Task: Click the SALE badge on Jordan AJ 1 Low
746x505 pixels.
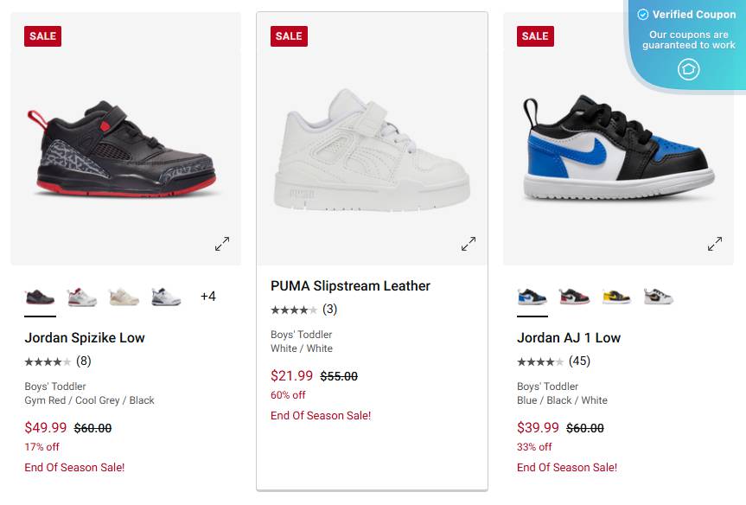Action: pyautogui.click(x=534, y=36)
